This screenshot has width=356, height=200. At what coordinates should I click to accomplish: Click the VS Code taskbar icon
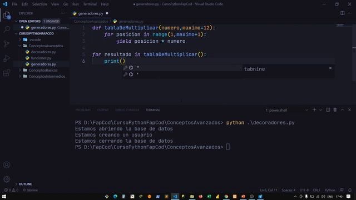click(175, 196)
